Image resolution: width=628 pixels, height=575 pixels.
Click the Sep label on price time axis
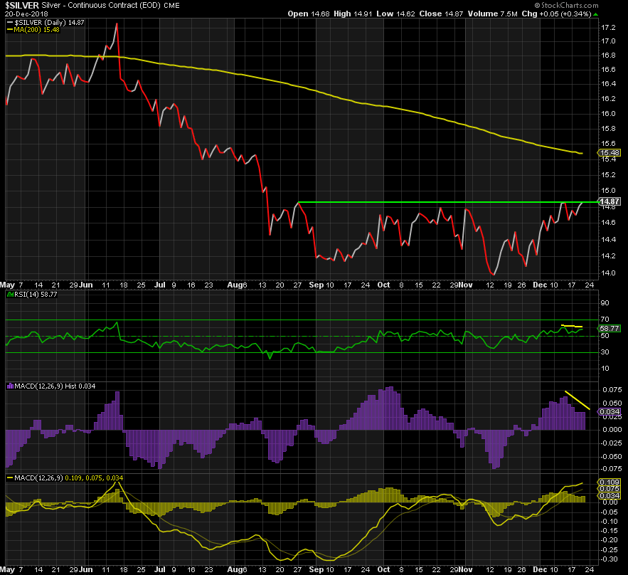[x=316, y=284]
